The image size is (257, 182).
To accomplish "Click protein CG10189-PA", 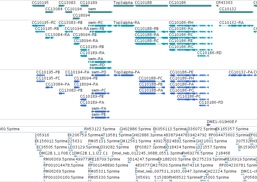I will pos(92,102).
